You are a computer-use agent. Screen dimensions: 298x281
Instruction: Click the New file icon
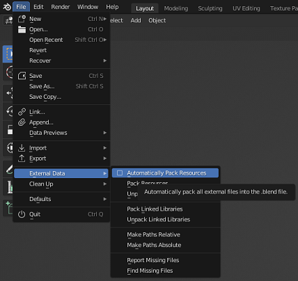[22, 19]
